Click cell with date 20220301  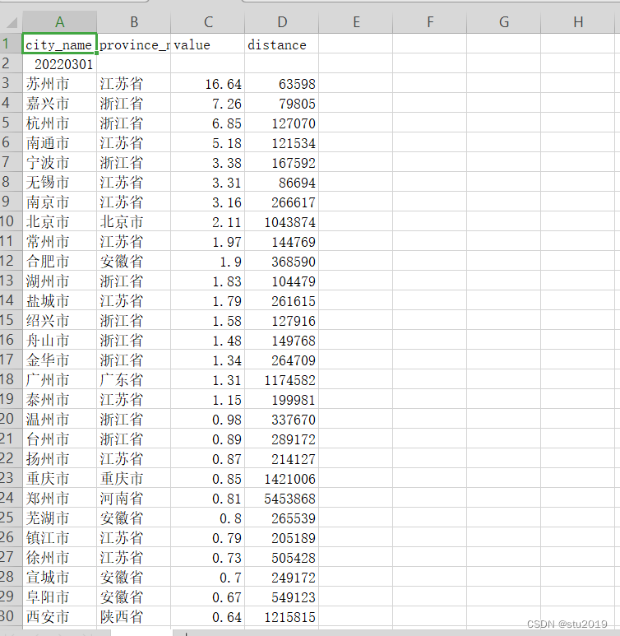[59, 63]
